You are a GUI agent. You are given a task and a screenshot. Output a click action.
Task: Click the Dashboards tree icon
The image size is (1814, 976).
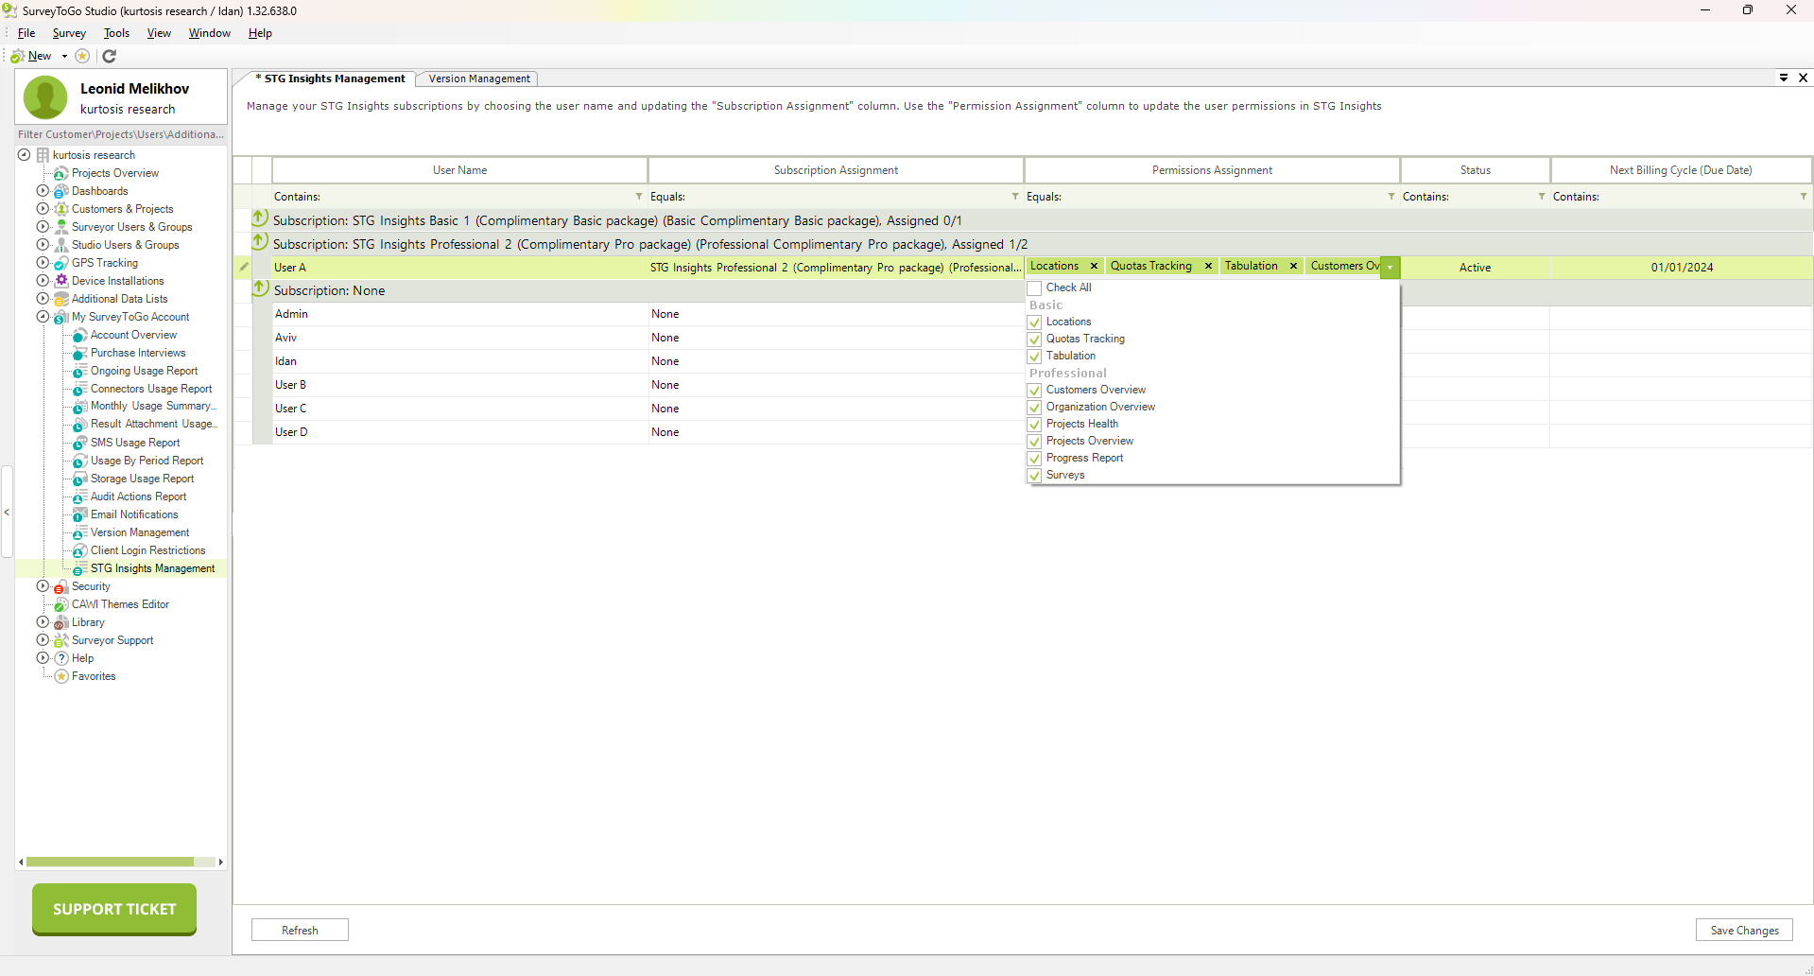coord(60,191)
